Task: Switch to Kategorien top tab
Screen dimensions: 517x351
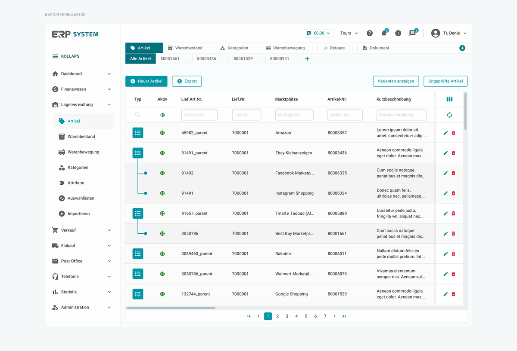Action: (x=234, y=48)
